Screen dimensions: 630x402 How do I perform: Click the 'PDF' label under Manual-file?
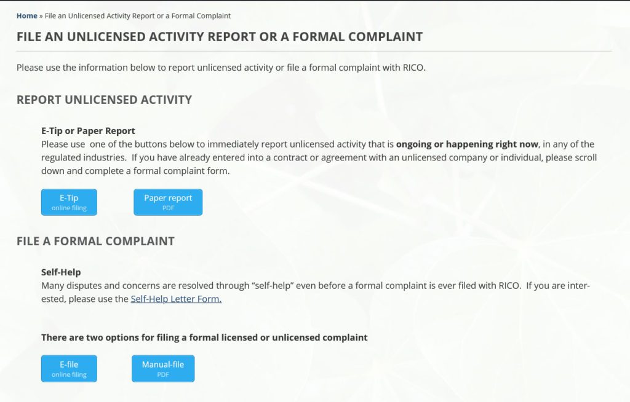[163, 375]
